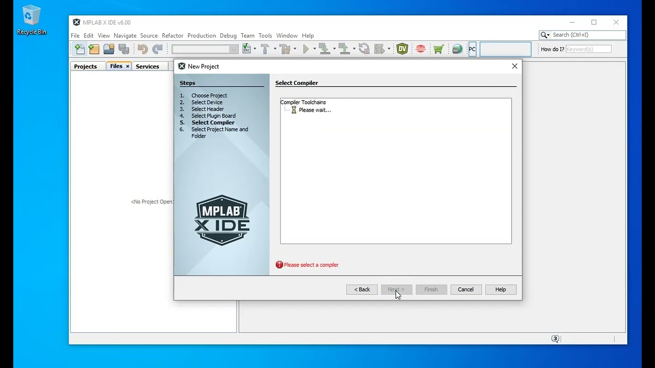Open the Refactor menu

[172, 36]
